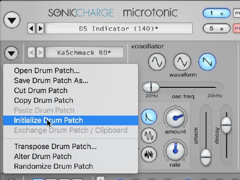Click the DS Indicator (140) program name field

pos(119,28)
